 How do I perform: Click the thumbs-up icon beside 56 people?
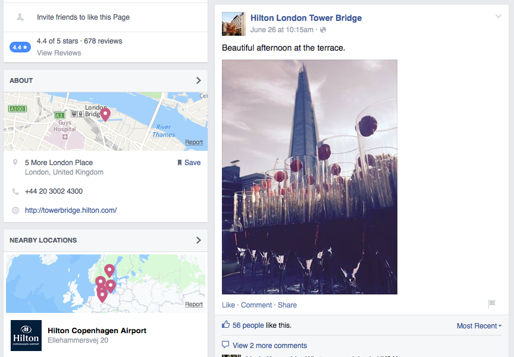pyautogui.click(x=225, y=324)
